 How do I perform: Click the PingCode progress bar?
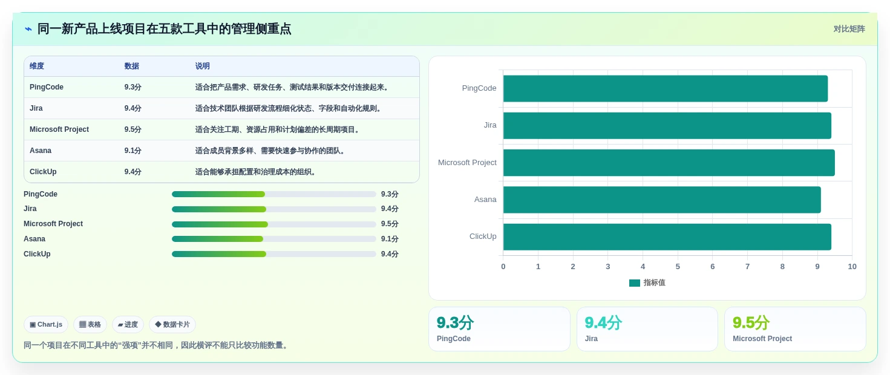click(274, 194)
